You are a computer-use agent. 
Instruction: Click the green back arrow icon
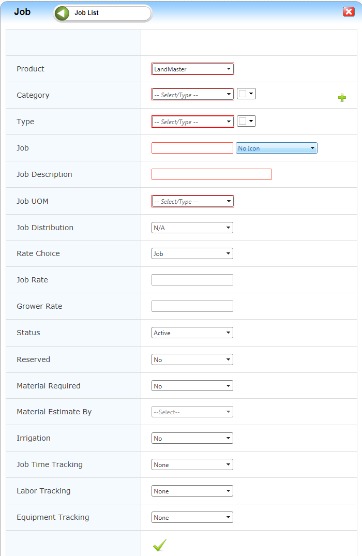63,13
